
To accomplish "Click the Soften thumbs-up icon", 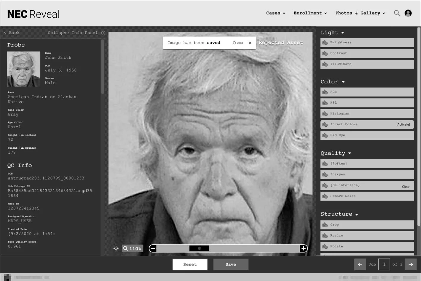I will pyautogui.click(x=325, y=163).
